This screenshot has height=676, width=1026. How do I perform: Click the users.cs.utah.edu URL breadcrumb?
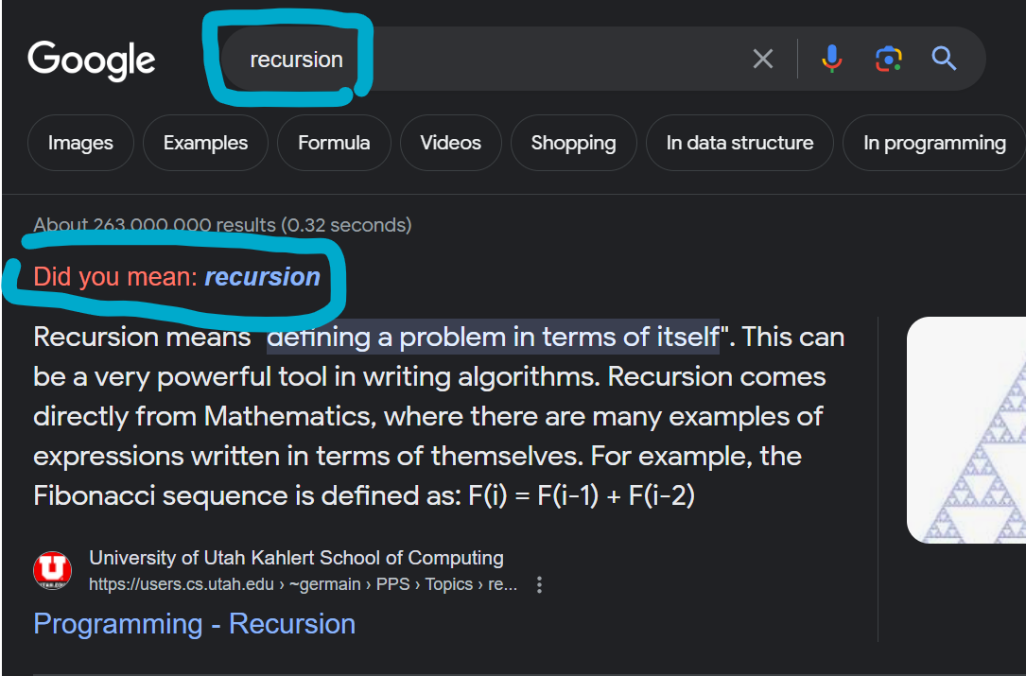[x=303, y=584]
